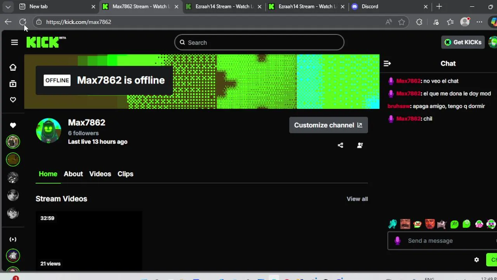
Task: Insert the green sleepy face emote
Action: click(x=454, y=224)
